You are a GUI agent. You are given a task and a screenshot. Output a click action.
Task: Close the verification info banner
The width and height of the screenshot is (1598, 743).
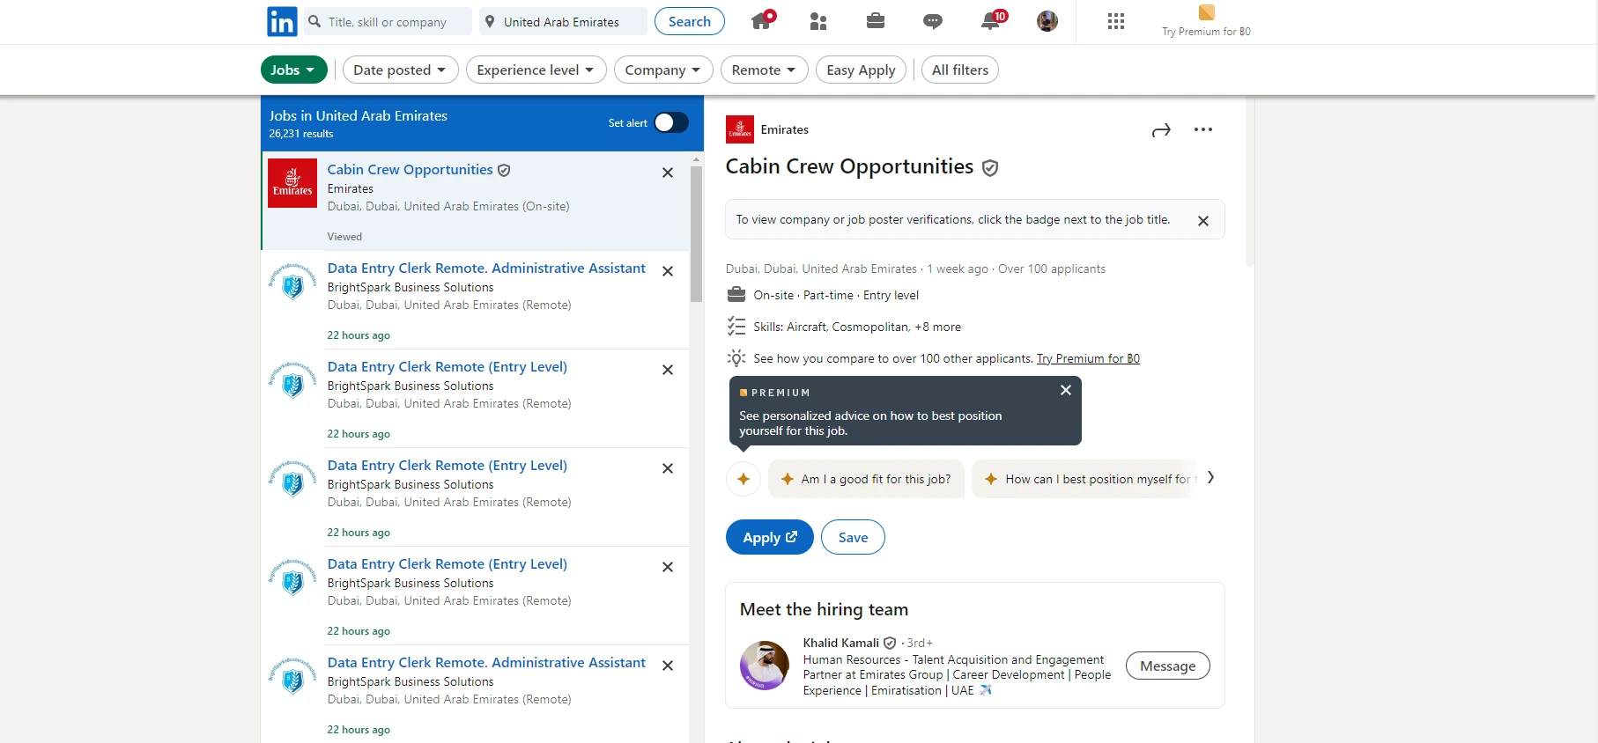pos(1203,221)
